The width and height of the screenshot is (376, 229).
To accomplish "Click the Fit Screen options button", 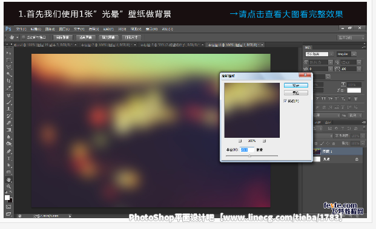I will point(85,37).
